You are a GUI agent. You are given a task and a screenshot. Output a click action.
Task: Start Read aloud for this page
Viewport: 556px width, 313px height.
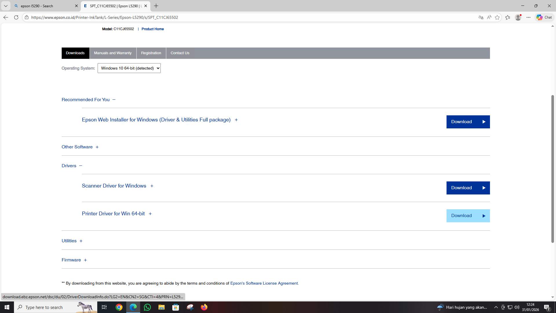click(x=489, y=17)
